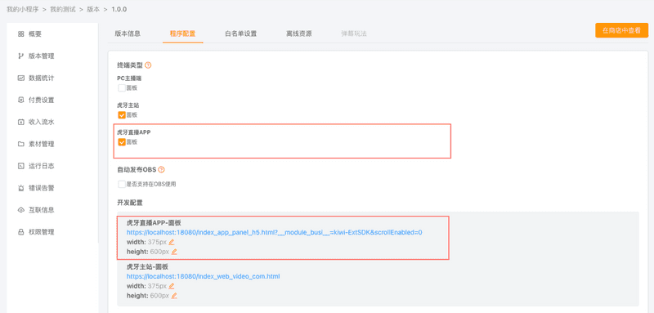The height and width of the screenshot is (313, 654).
Task: Enable 是否支持在OBS使用 checkbox
Action: (121, 184)
